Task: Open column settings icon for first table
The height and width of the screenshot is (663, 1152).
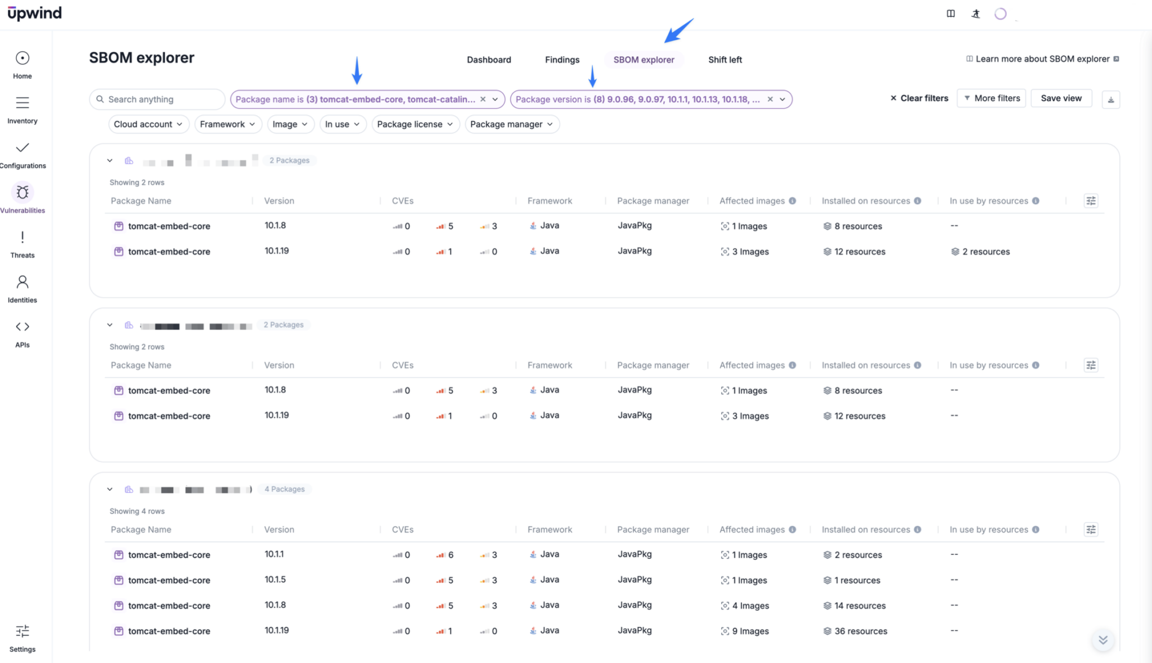Action: point(1091,201)
